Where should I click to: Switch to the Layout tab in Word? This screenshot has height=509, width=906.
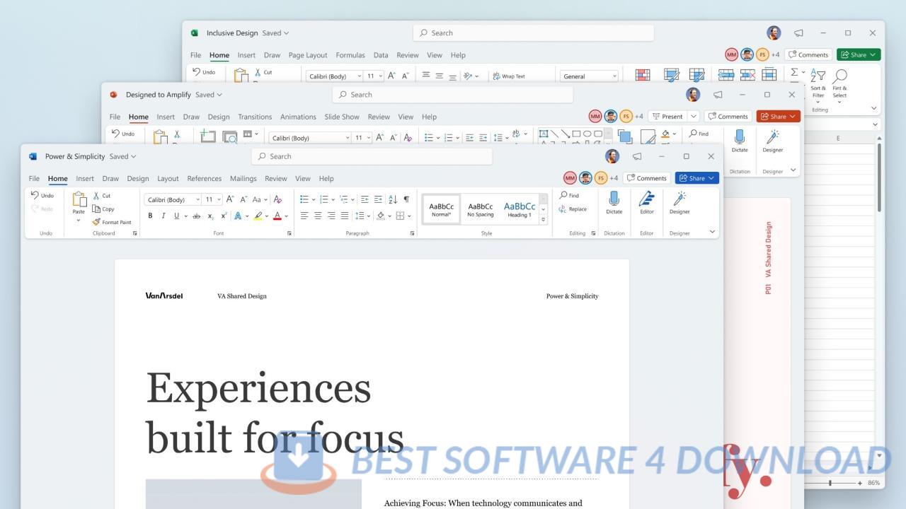(168, 179)
